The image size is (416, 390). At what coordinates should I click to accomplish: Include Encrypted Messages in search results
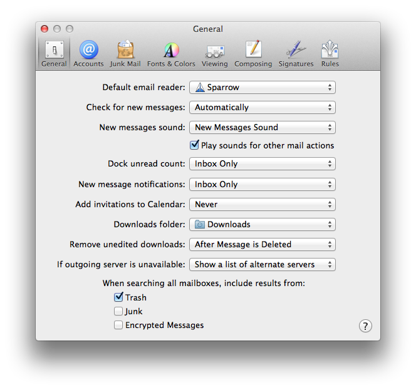[118, 325]
